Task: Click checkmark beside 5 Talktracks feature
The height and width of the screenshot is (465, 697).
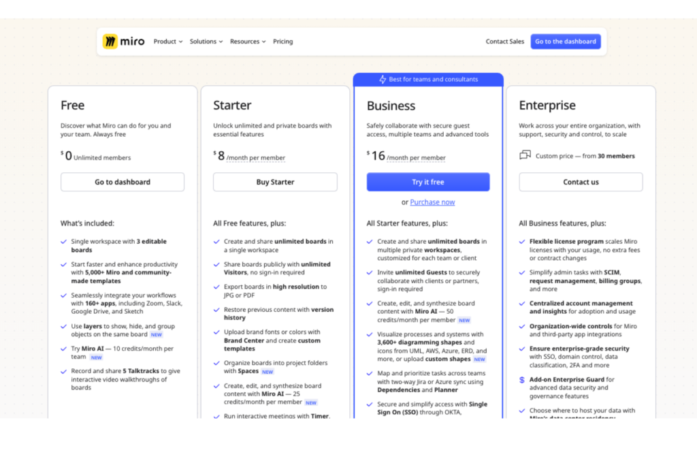Action: (63, 371)
